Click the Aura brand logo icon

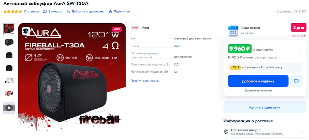pyautogui.click(x=135, y=28)
